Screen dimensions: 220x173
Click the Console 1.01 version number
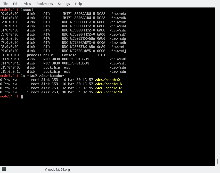101,55
